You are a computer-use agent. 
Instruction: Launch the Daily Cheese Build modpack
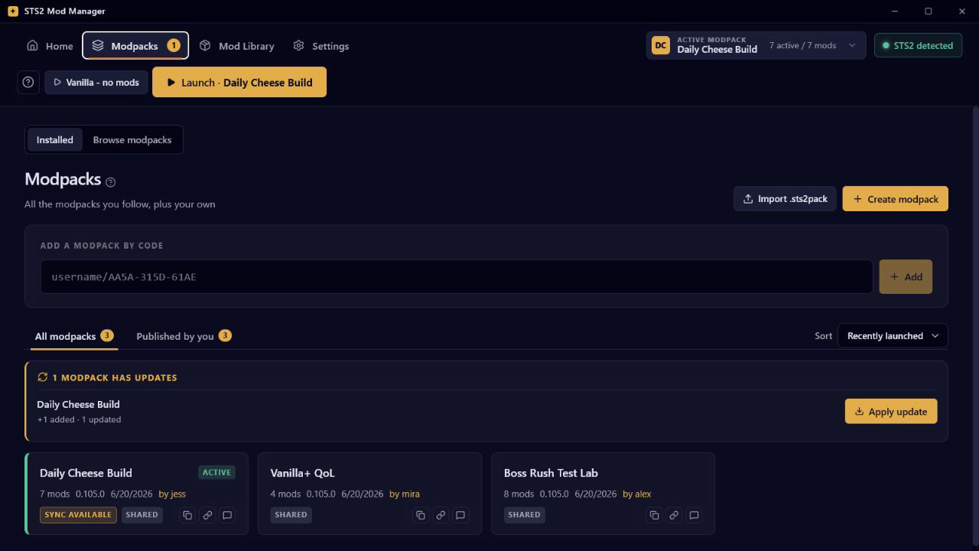tap(239, 83)
